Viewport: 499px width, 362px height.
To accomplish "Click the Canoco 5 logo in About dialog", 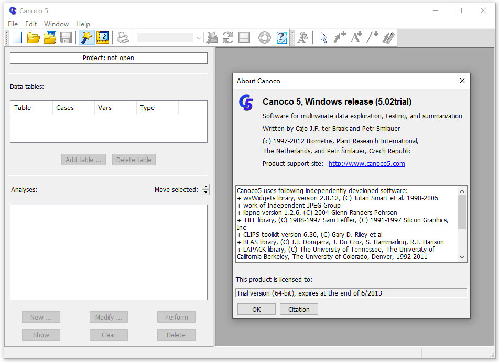I will click(x=246, y=103).
